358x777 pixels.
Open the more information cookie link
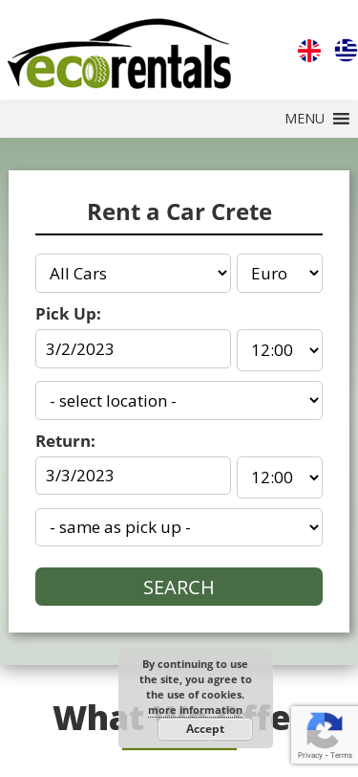point(196,710)
